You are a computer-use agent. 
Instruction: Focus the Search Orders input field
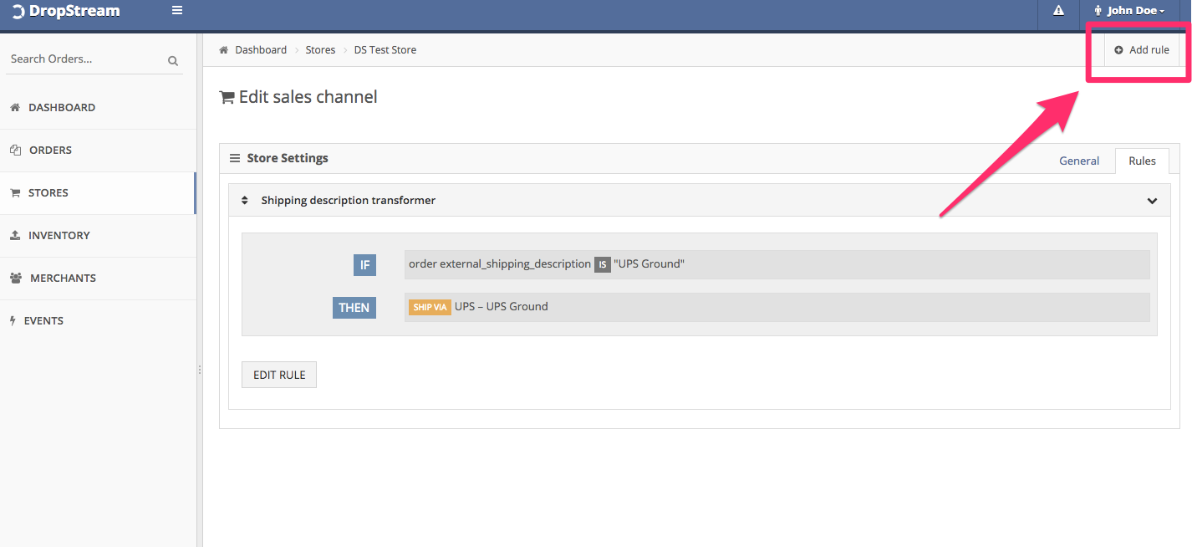tap(86, 59)
